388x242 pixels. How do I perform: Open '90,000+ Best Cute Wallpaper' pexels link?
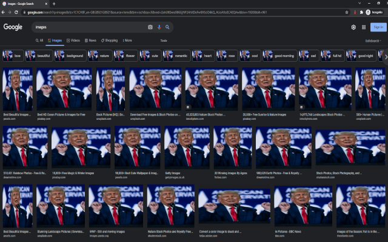point(136,173)
